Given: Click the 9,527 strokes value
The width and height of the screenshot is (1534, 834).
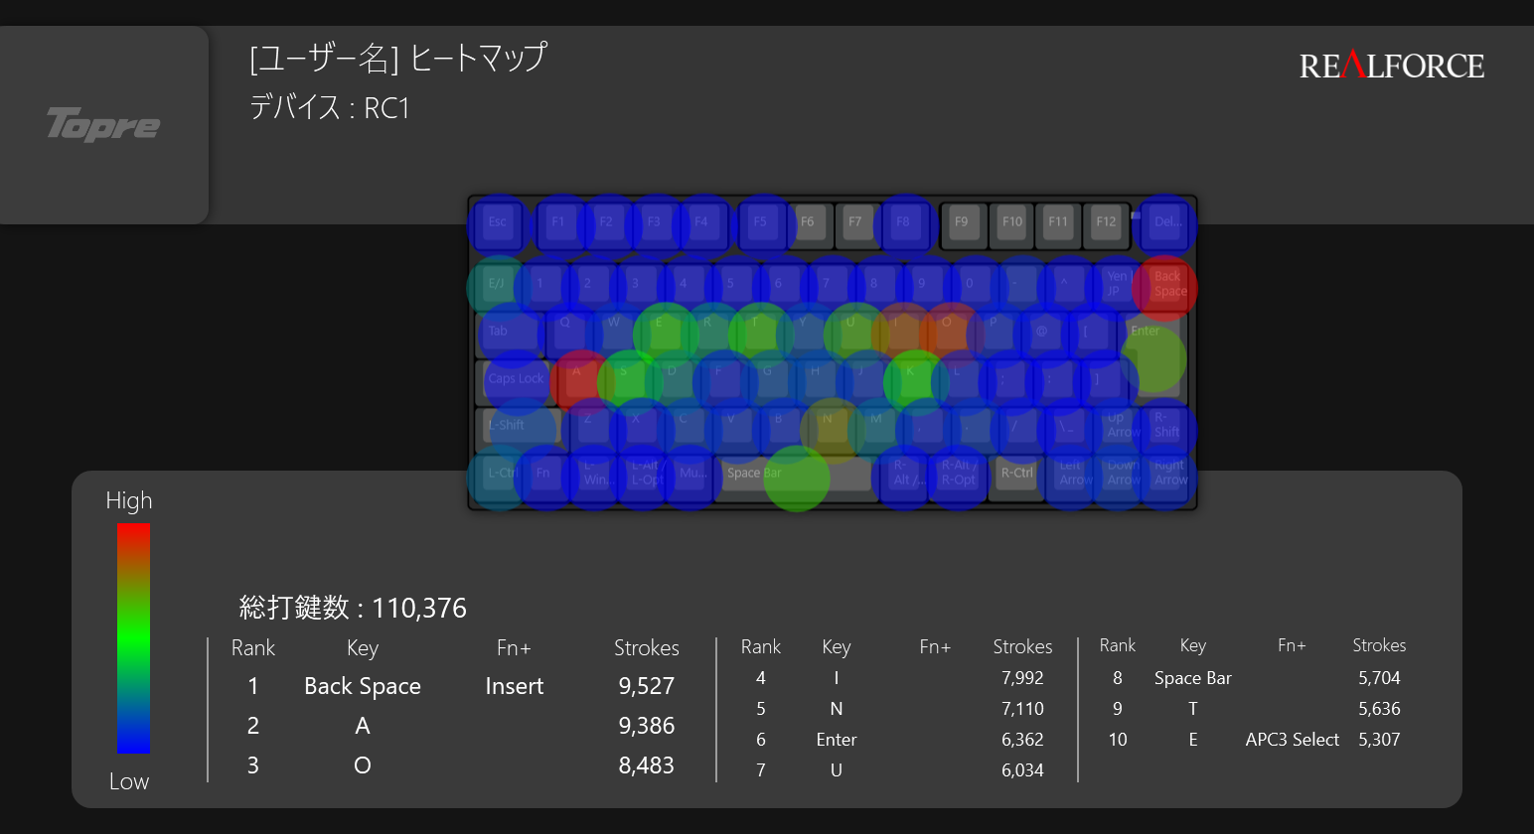Looking at the screenshot, I should coord(647,686).
